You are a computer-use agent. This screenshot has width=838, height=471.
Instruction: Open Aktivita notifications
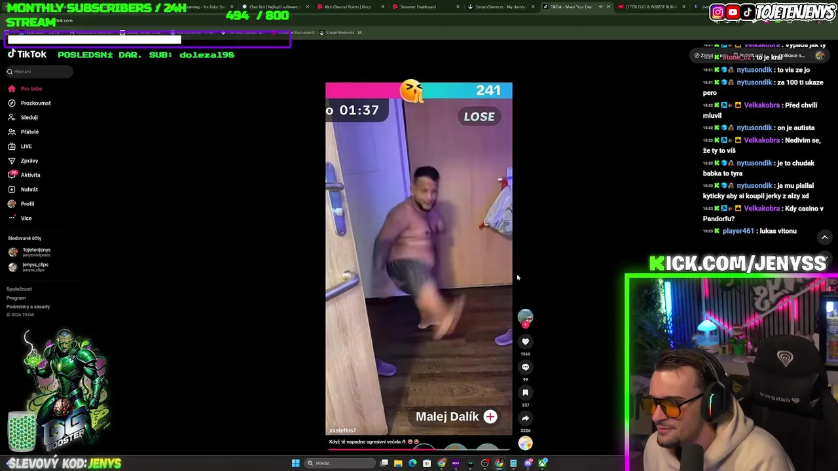click(24, 175)
